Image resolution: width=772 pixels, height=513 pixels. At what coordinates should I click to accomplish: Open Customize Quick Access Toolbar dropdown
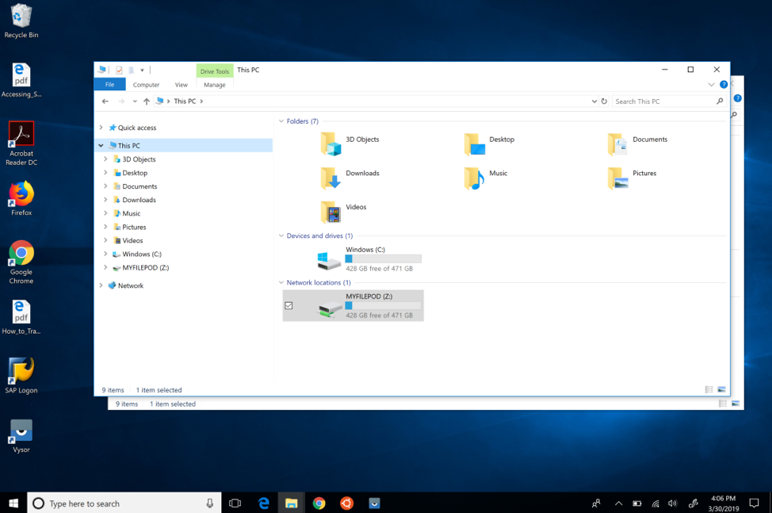(x=142, y=71)
